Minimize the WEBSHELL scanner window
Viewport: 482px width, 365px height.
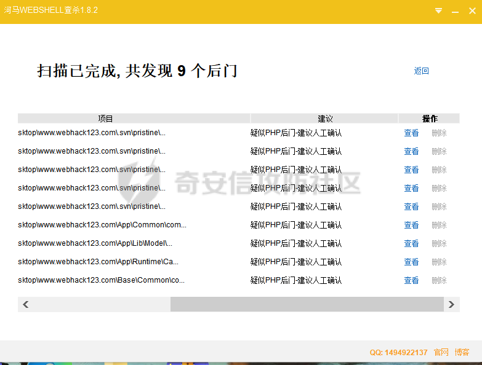coord(455,11)
